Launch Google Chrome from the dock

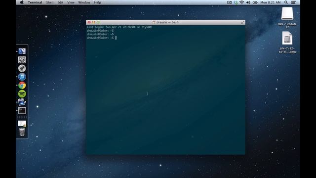(x=22, y=86)
